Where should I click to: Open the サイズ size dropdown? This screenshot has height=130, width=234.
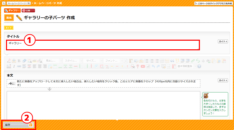(93, 61)
